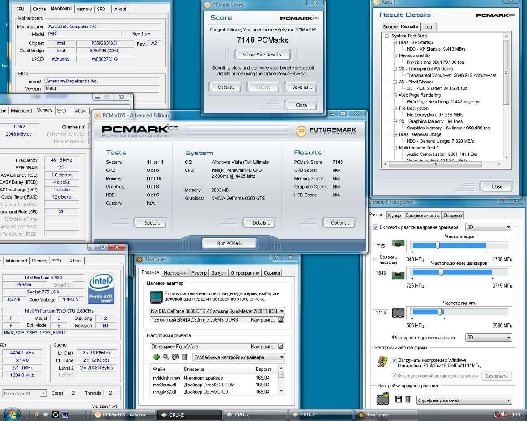Open customize arrow next to 128-bit G84 line
The image size is (527, 421).
281,320
